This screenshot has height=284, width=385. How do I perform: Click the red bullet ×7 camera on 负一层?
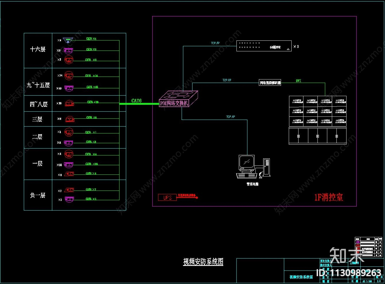coord(69,190)
